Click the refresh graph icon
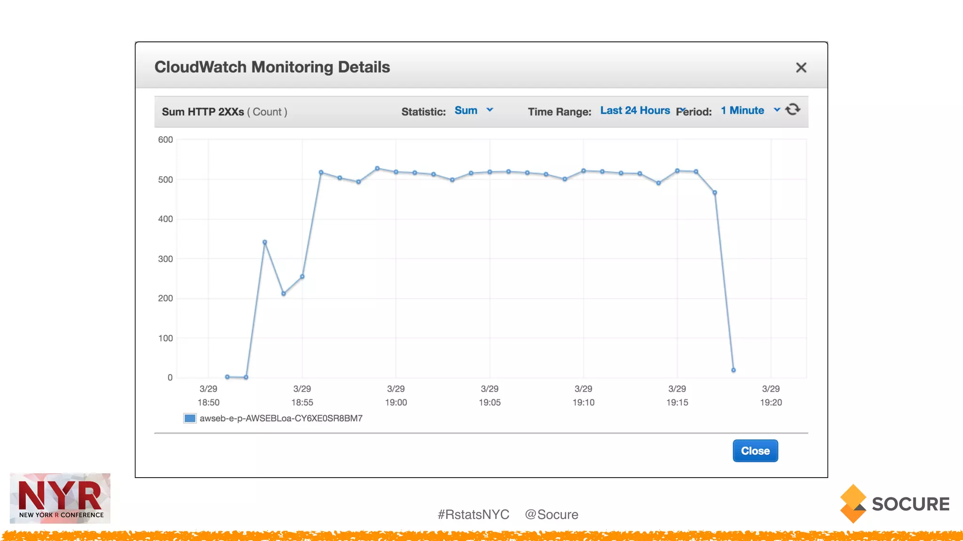The height and width of the screenshot is (541, 963). click(x=793, y=109)
